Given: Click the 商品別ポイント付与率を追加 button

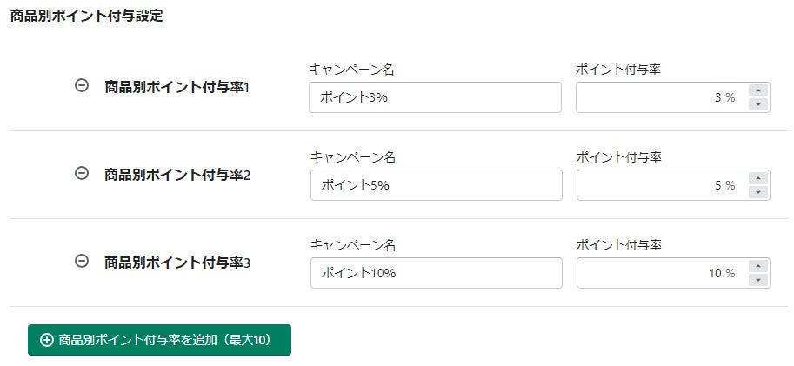Looking at the screenshot, I should 159,340.
